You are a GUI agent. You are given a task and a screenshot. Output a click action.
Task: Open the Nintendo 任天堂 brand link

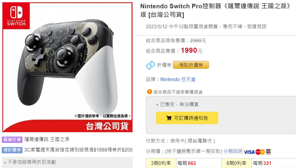(178, 79)
